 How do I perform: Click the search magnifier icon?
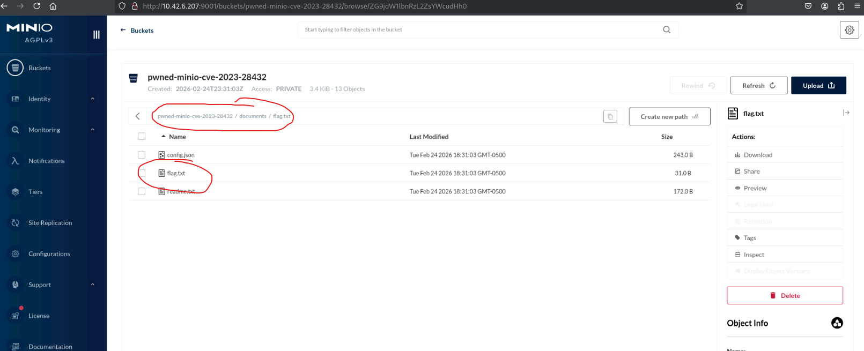(666, 30)
